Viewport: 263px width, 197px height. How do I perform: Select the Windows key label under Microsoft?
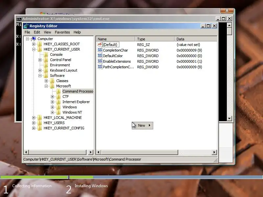tap(70, 107)
